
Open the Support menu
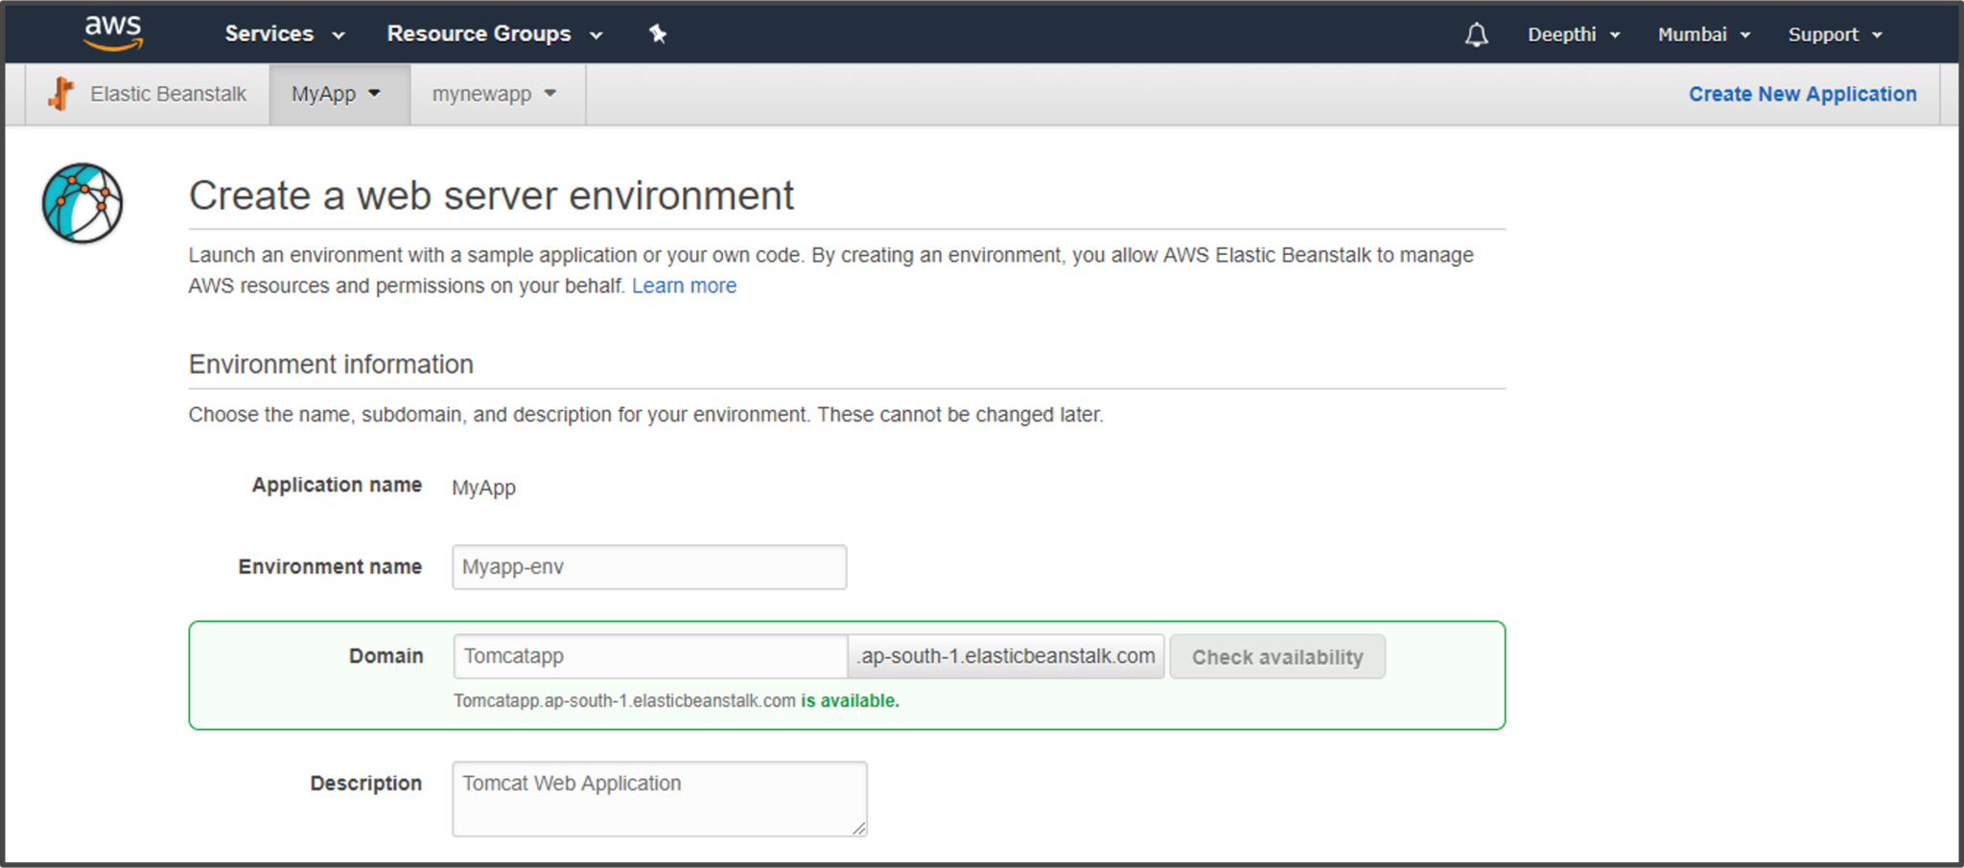pyautogui.click(x=1835, y=34)
